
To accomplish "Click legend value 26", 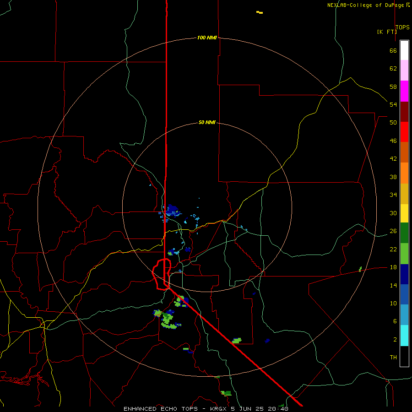I will point(393,231).
